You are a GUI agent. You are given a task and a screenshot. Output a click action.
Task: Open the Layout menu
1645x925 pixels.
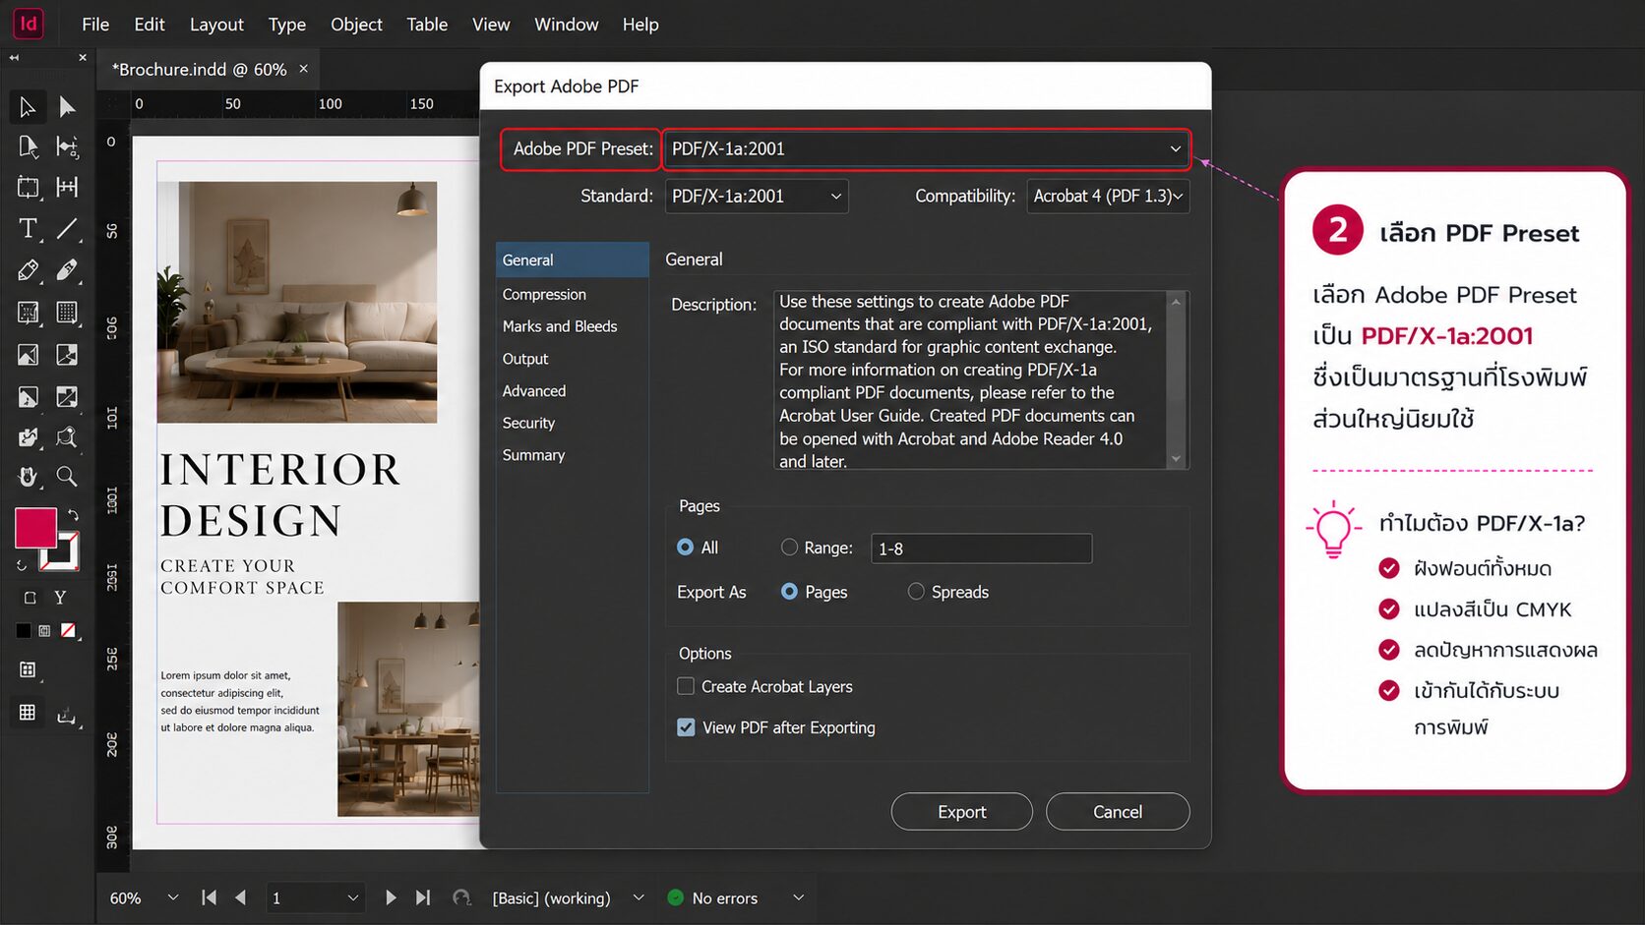coord(216,25)
